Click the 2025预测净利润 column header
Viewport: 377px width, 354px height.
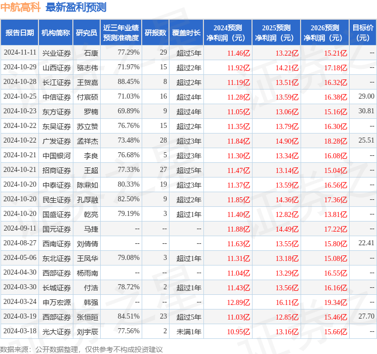click(276, 33)
